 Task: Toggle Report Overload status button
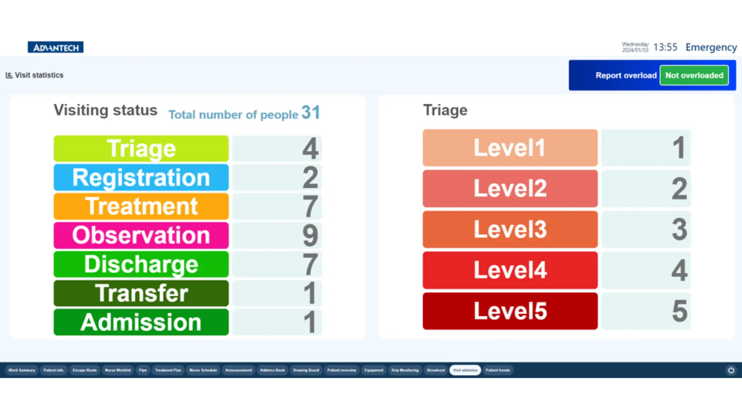[x=694, y=75]
